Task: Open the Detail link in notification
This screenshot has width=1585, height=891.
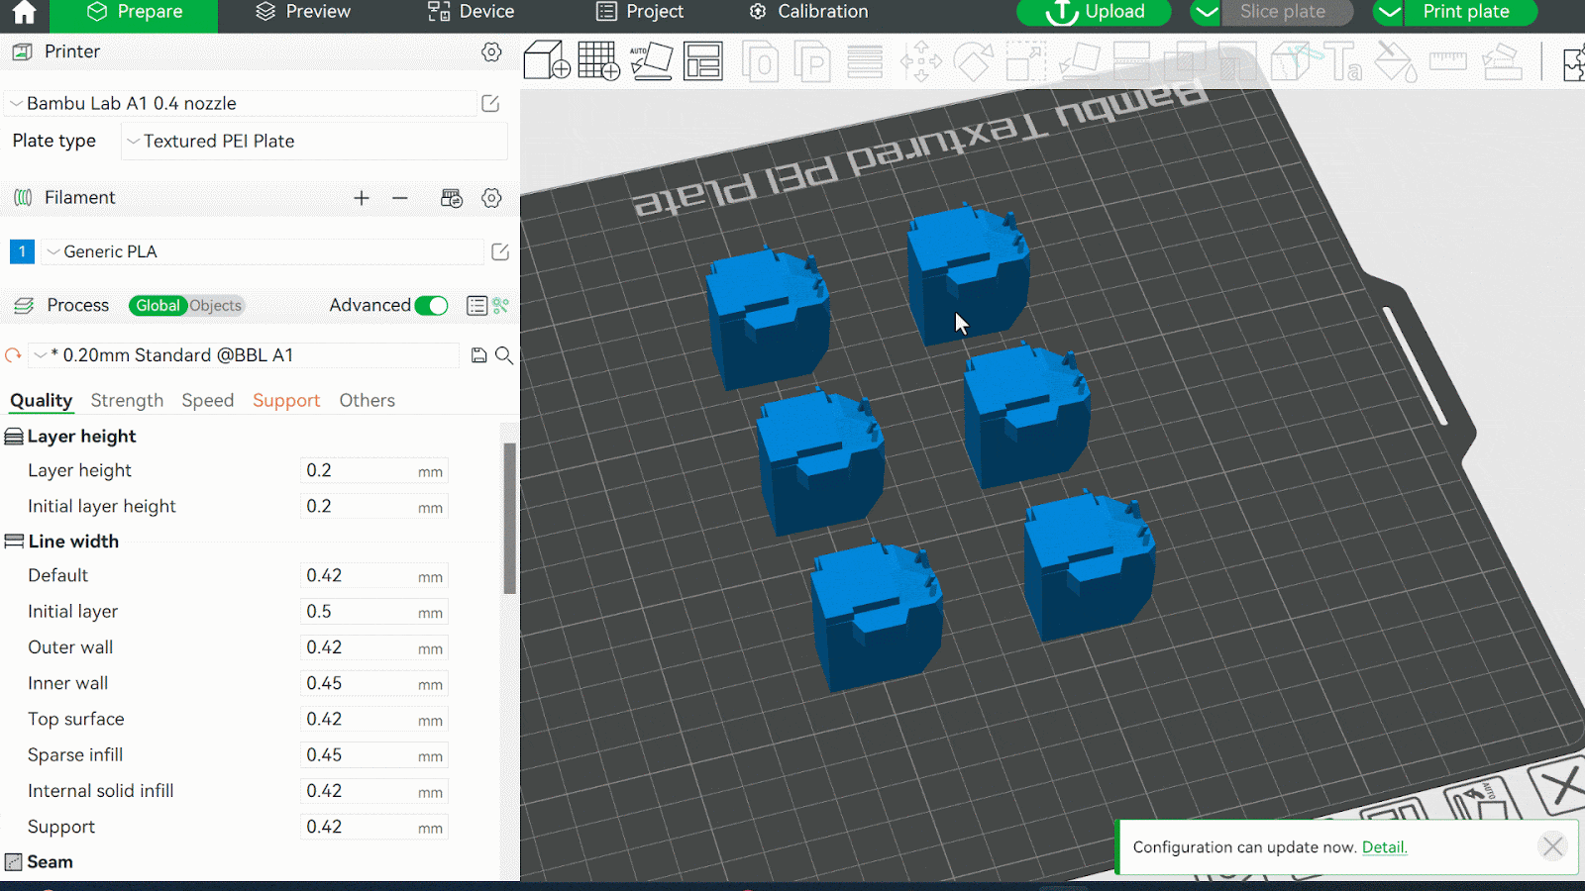Action: (1384, 847)
